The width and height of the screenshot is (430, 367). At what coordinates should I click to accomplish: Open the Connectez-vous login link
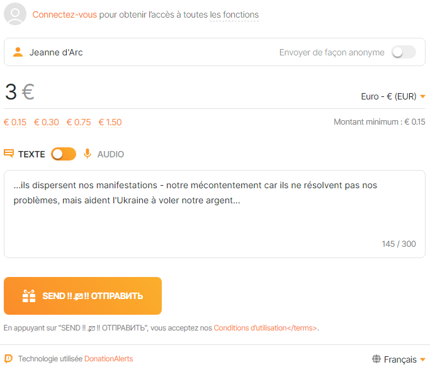(65, 14)
